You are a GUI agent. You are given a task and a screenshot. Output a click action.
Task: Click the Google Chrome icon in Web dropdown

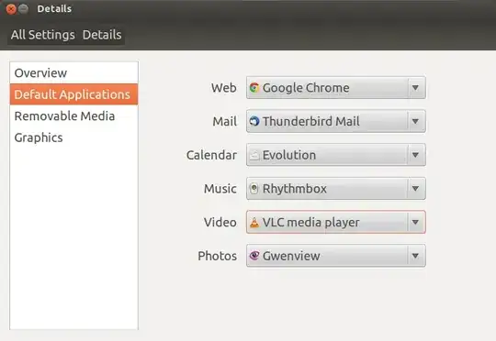coord(254,88)
